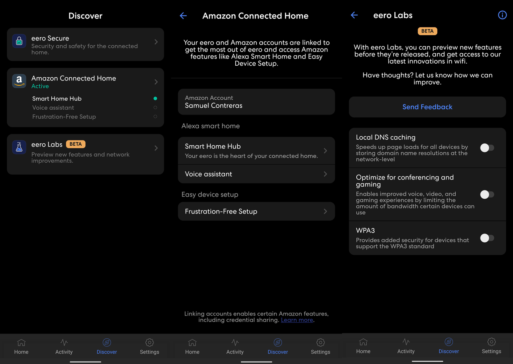
Task: Open the Voice assistant row chevron under Alexa smart home
Action: [x=325, y=174]
